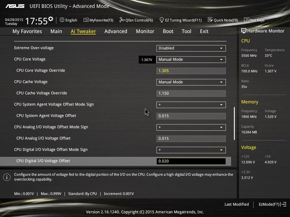This screenshot has height=217, width=290.
Task: Open the CPU Cache Voltage mode dropdown
Action: click(191, 82)
